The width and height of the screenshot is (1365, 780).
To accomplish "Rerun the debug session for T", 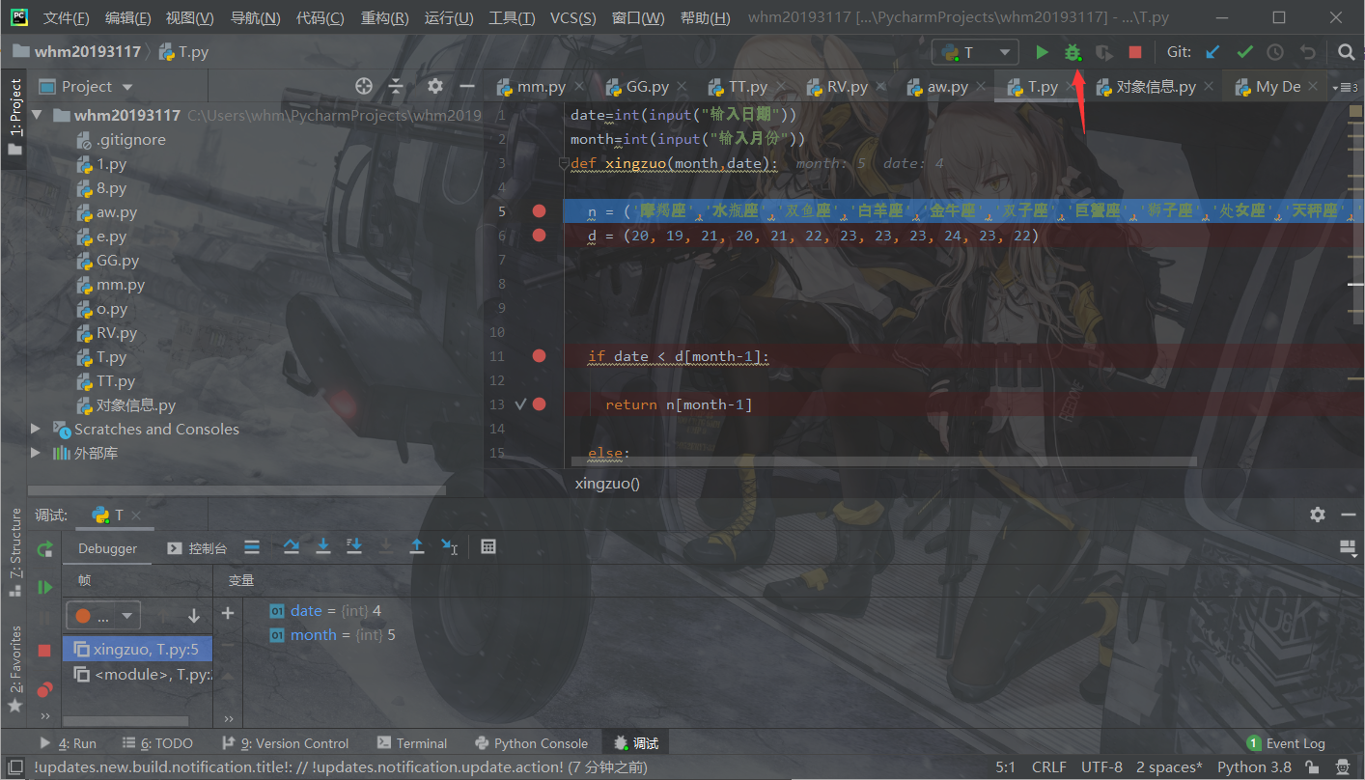I will pyautogui.click(x=44, y=548).
